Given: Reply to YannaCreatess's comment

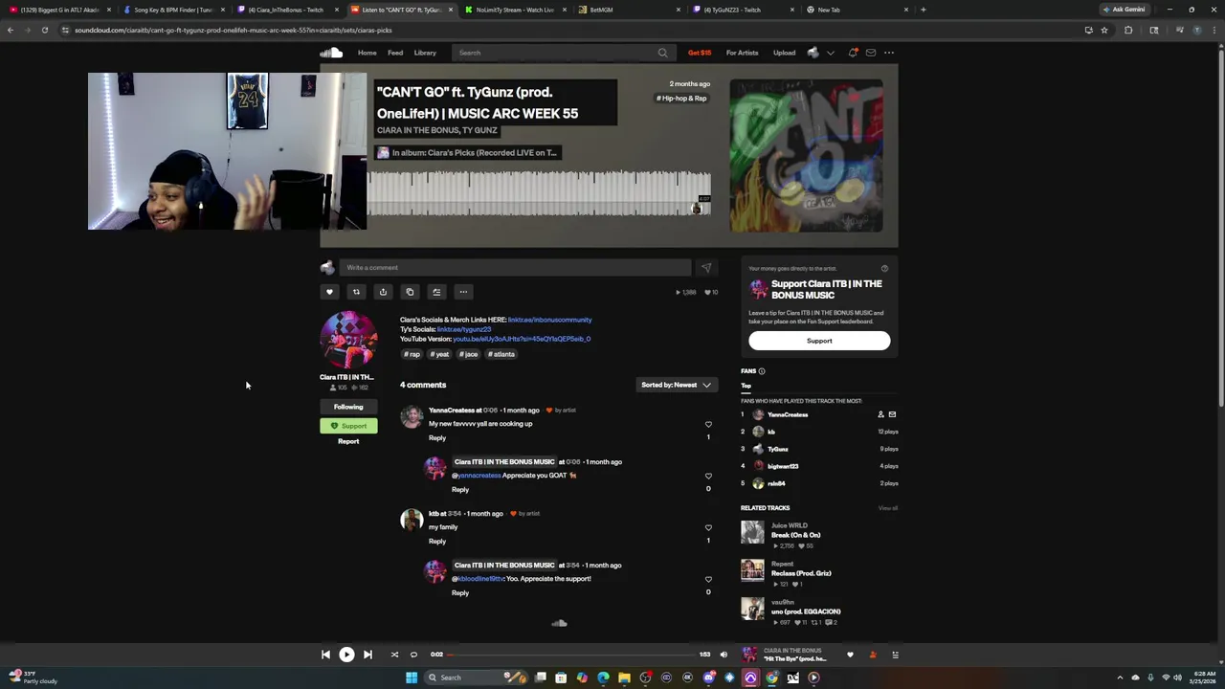Looking at the screenshot, I should [x=437, y=438].
